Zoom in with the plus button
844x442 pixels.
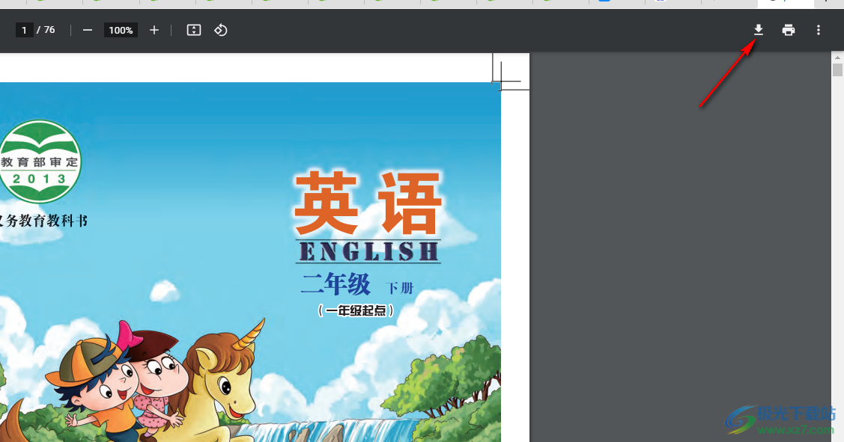[x=154, y=30]
